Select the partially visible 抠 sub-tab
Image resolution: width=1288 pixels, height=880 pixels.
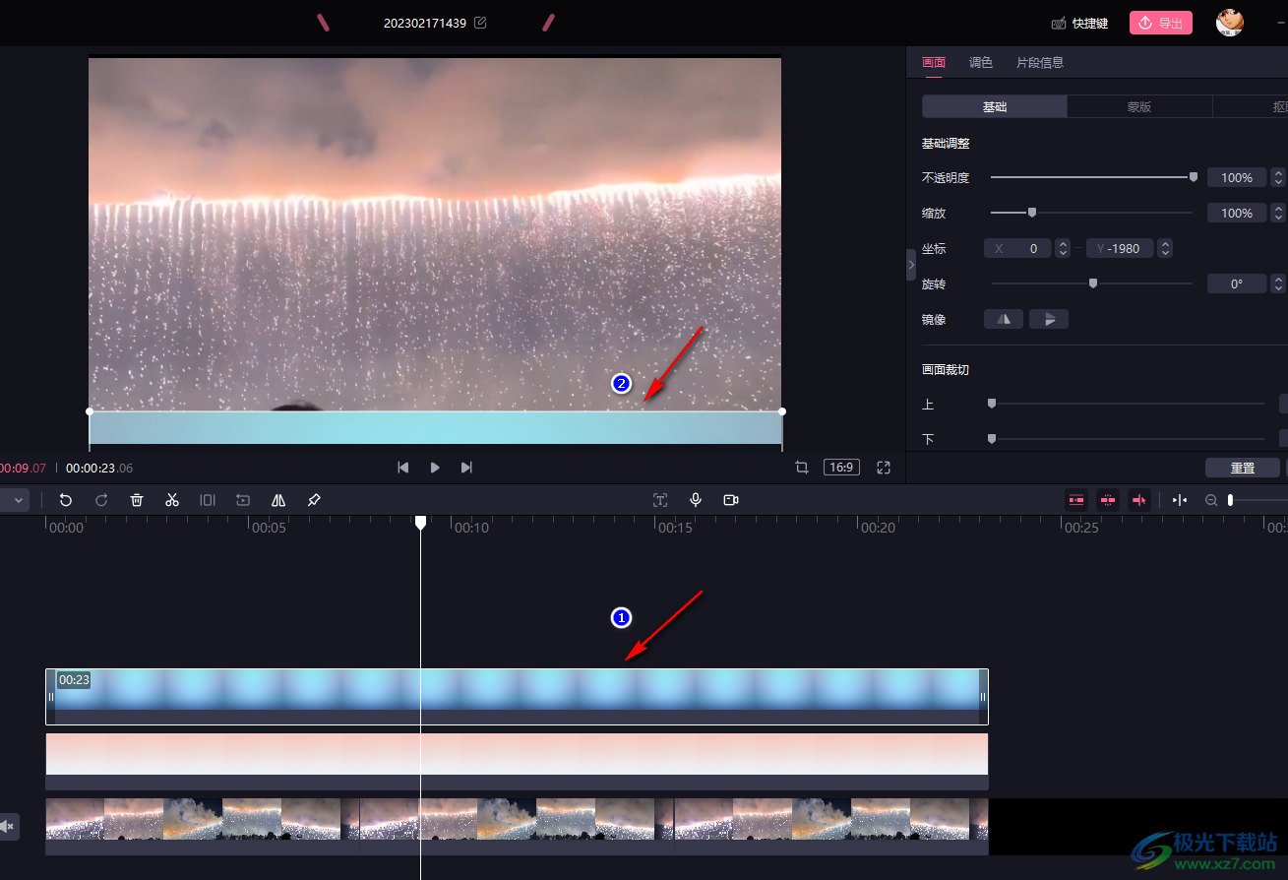click(1251, 106)
